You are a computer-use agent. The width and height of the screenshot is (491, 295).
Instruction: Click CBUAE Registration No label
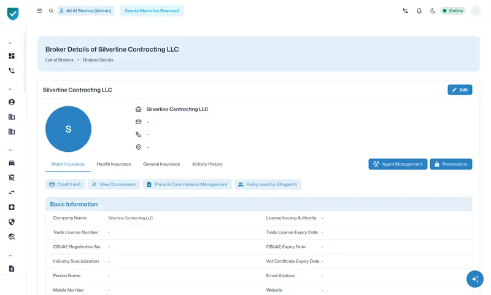[77, 246]
